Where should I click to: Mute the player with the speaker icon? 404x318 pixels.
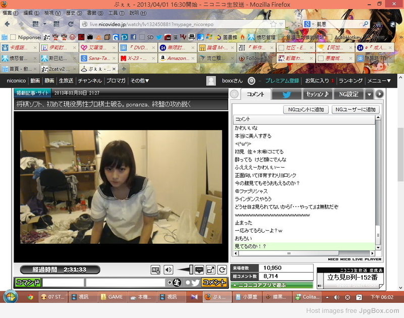pos(169,270)
